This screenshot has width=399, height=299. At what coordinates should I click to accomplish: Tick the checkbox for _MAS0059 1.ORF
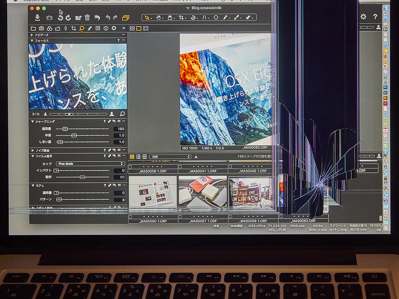[x=230, y=217]
